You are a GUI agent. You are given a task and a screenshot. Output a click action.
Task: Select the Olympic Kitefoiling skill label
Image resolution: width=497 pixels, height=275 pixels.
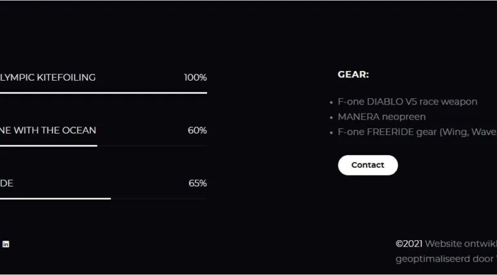coord(48,77)
